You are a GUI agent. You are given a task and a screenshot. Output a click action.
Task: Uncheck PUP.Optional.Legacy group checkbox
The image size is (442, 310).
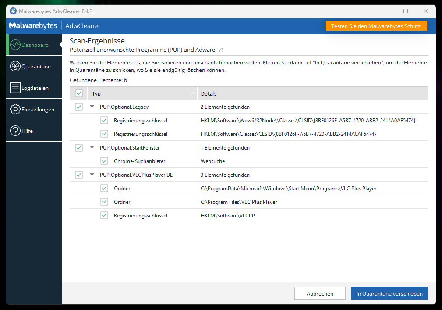click(79, 107)
